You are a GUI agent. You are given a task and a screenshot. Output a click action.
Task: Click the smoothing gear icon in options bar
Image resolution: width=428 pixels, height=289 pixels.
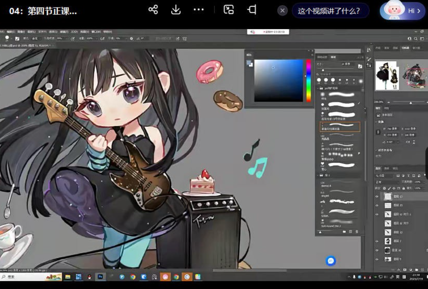pyautogui.click(x=131, y=39)
